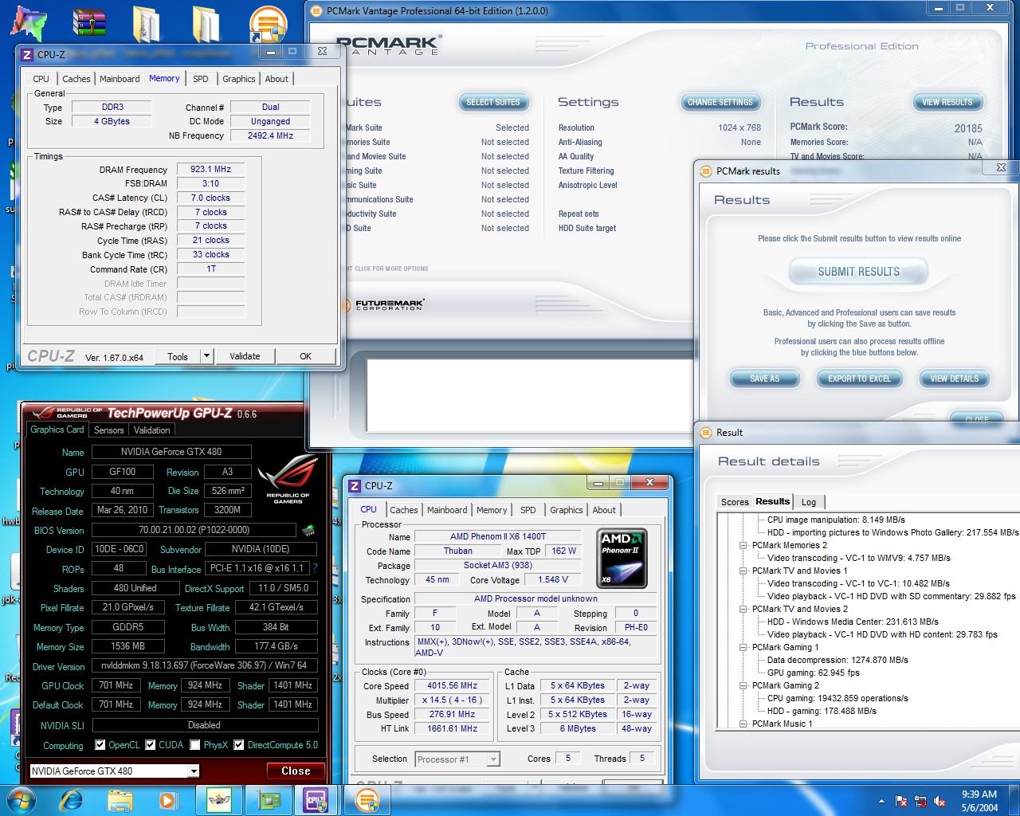Image resolution: width=1020 pixels, height=816 pixels.
Task: Click the ROG Republic of Gamers logo in GPU-Z
Action: click(287, 478)
